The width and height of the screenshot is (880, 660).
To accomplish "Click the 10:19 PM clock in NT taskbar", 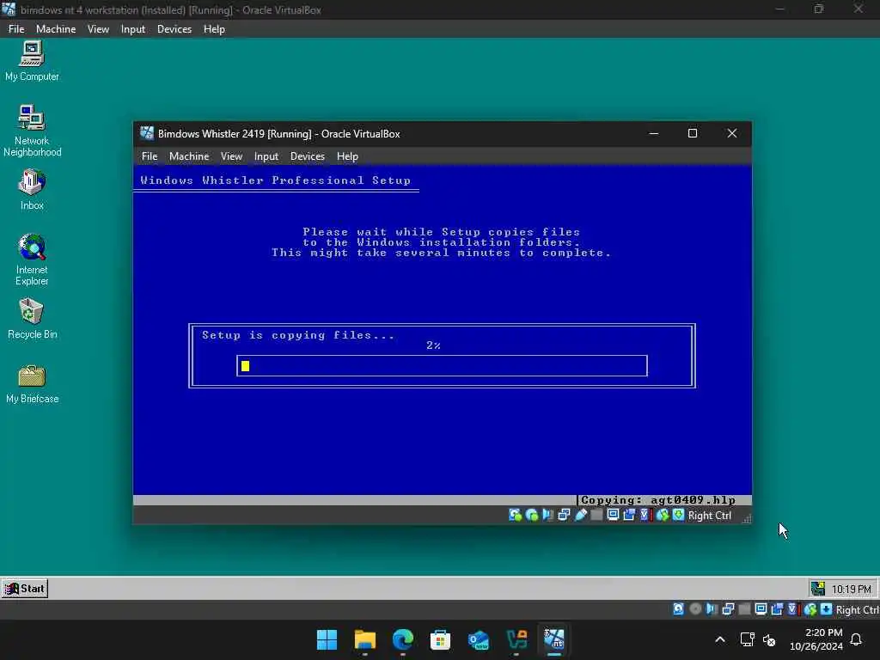I will coord(851,590).
